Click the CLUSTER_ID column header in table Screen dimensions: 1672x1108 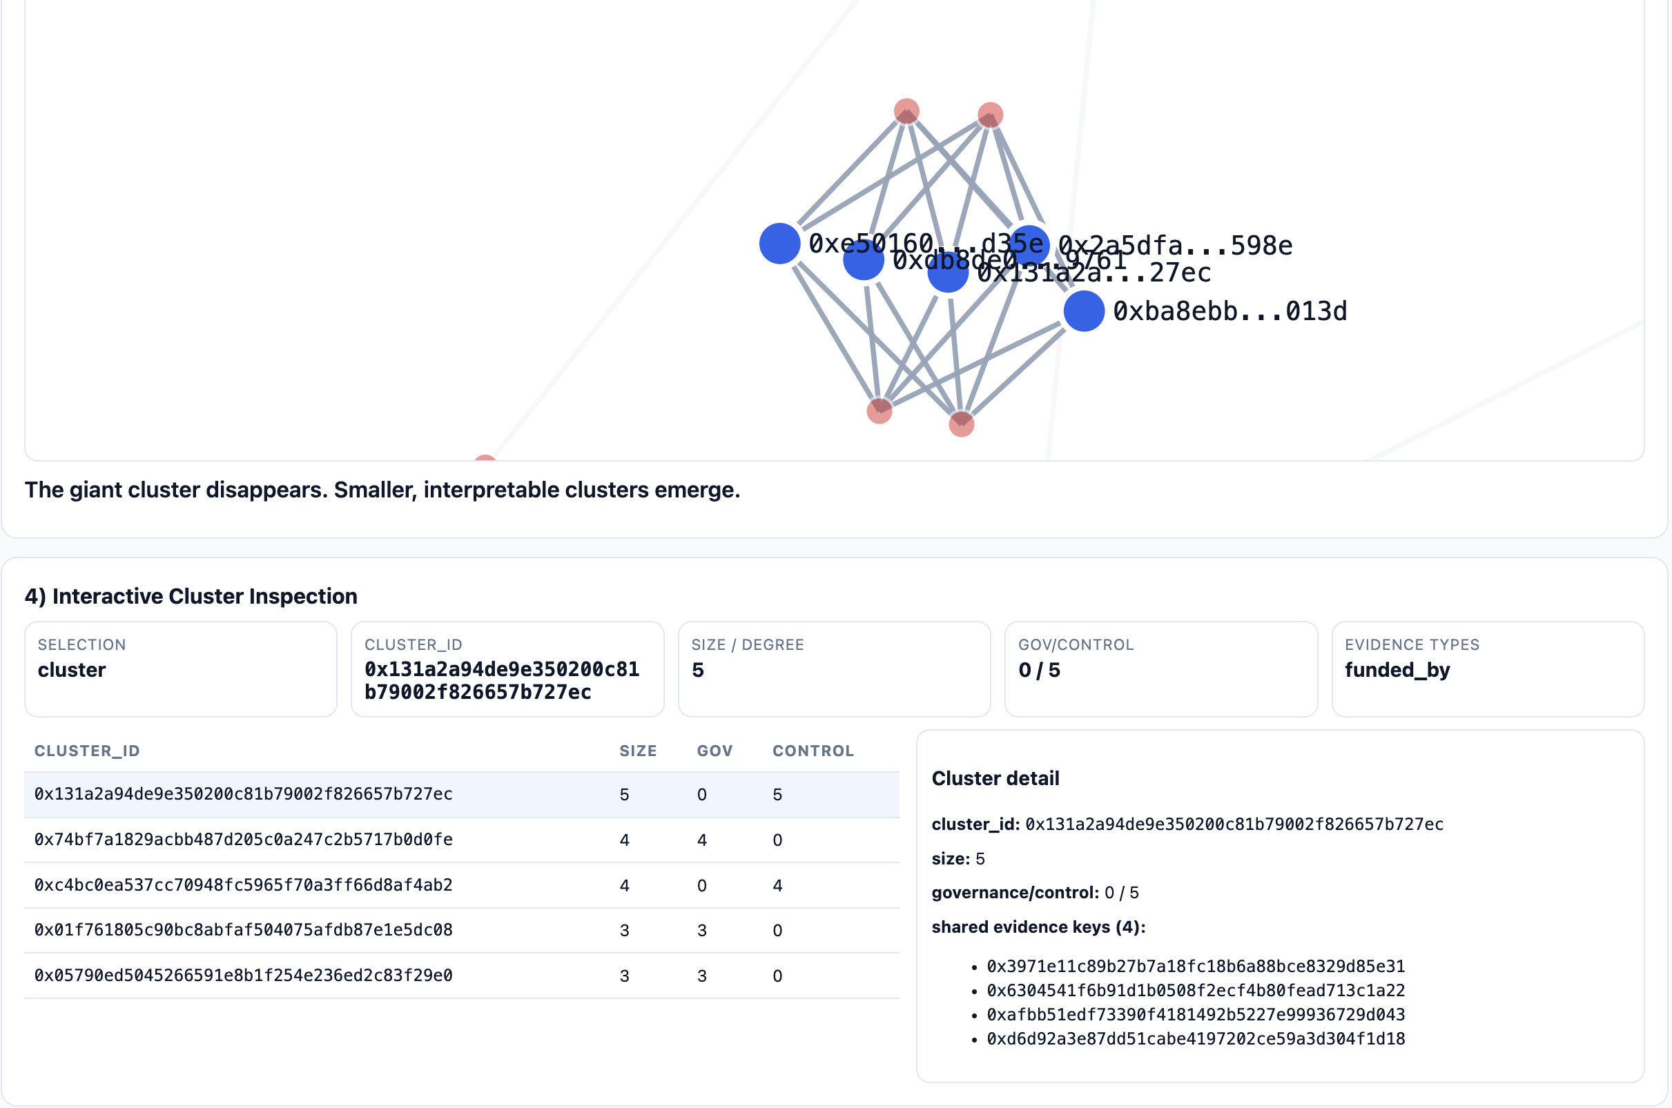pos(87,751)
